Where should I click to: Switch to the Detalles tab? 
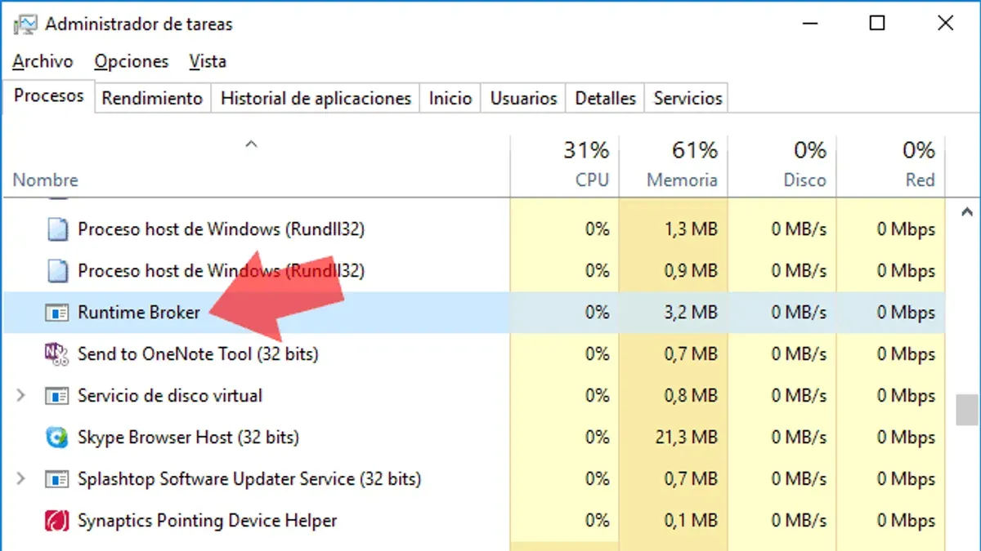pyautogui.click(x=605, y=99)
